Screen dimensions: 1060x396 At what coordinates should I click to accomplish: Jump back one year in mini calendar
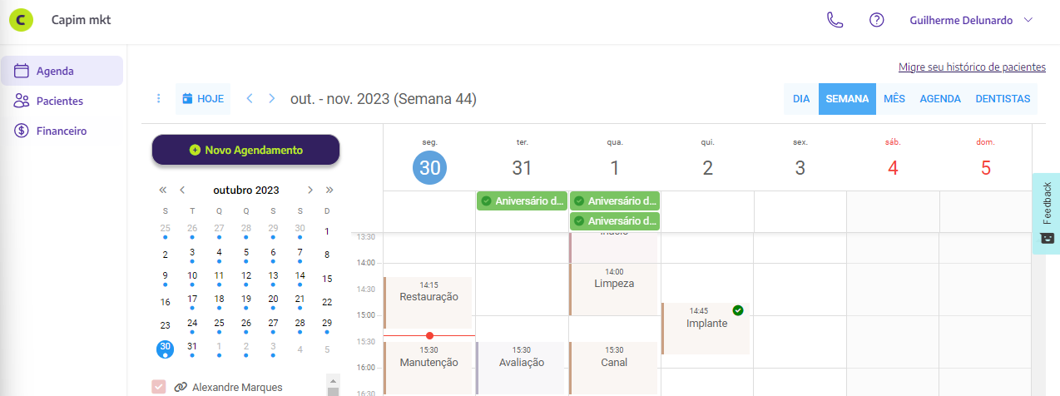coord(163,190)
